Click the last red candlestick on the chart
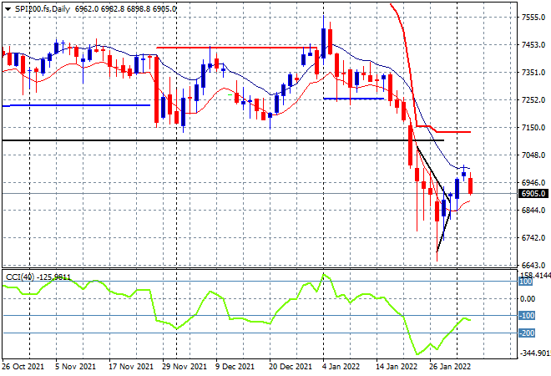 coord(471,185)
